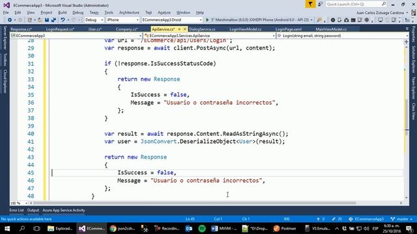Open the Spotify taskbar icon

tap(202, 228)
